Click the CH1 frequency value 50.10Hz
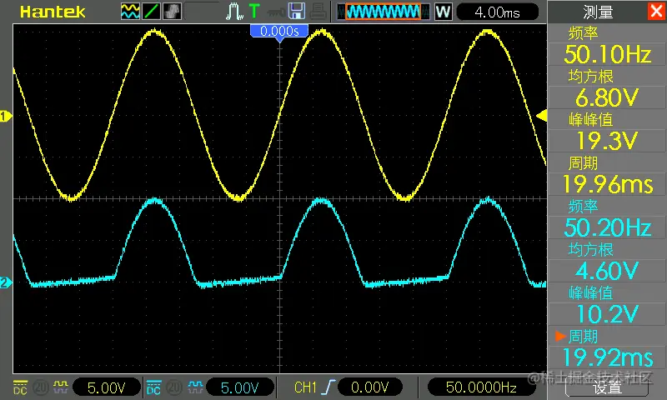667x400 pixels. point(608,54)
